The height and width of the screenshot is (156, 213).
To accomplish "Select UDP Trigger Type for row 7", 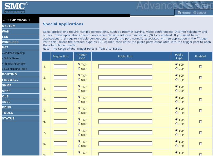I will point(79,135).
